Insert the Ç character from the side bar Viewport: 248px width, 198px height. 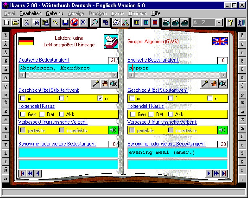click(x=6, y=86)
